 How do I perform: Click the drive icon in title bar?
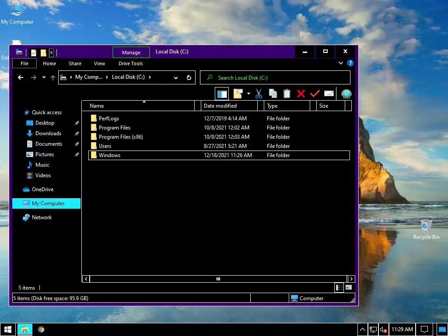click(19, 52)
